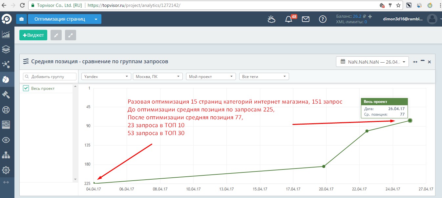Click the blue-orange swirl extension icon
The image size is (442, 198).
tap(419, 5)
